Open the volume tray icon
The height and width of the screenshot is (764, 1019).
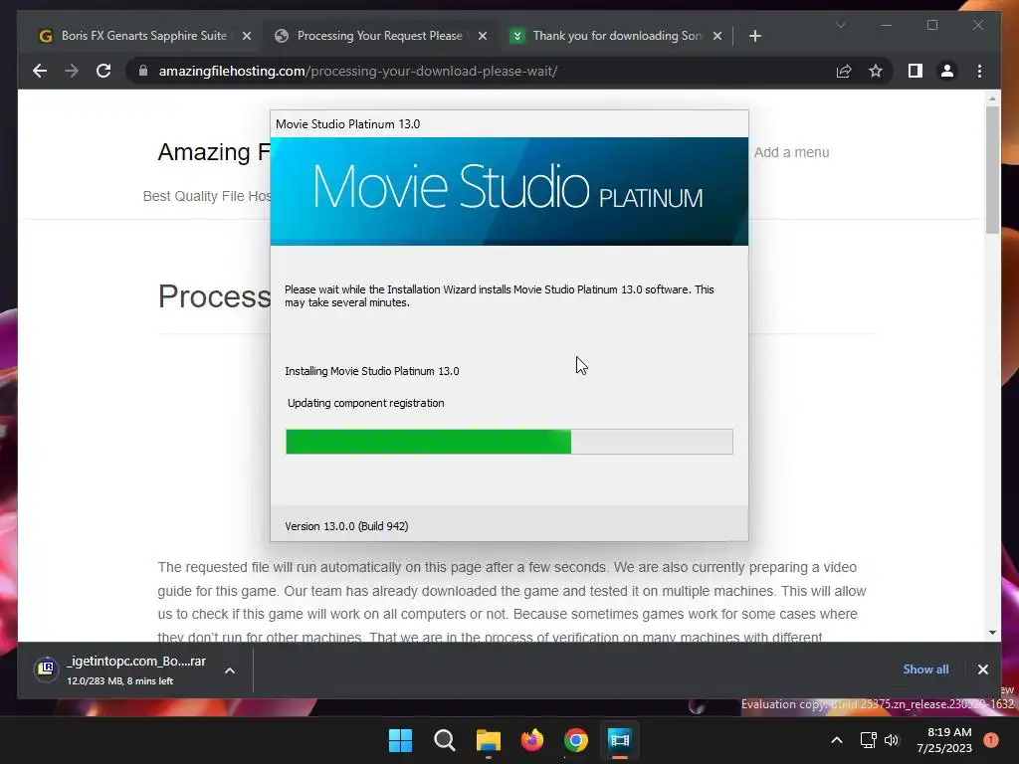pyautogui.click(x=892, y=740)
